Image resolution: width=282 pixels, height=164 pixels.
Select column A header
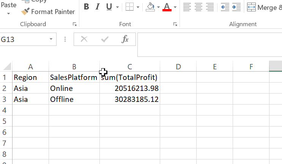coord(31,67)
